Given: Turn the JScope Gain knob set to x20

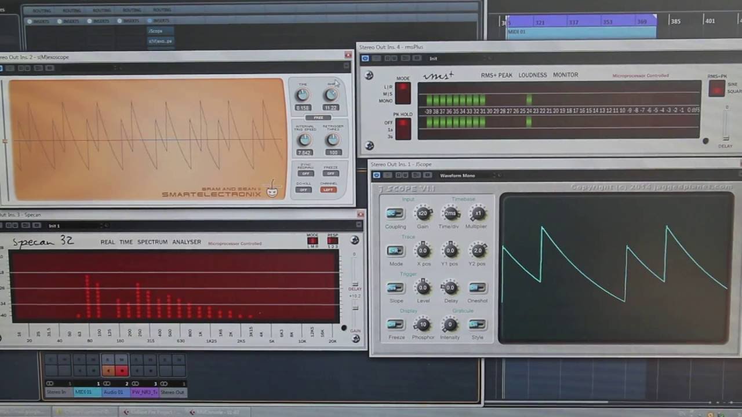Looking at the screenshot, I should pos(423,213).
